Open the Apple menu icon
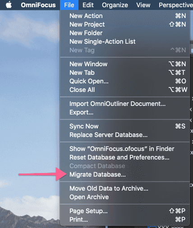This screenshot has width=193, height=228. (x=9, y=5)
